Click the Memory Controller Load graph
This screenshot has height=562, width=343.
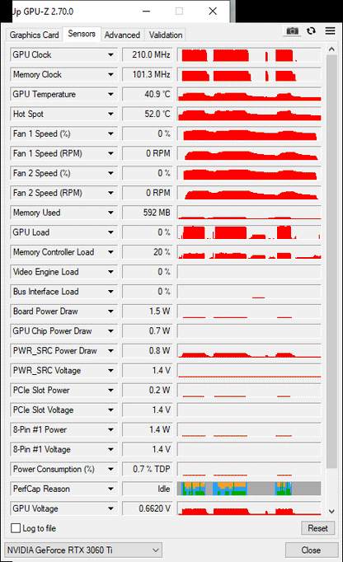pos(249,252)
